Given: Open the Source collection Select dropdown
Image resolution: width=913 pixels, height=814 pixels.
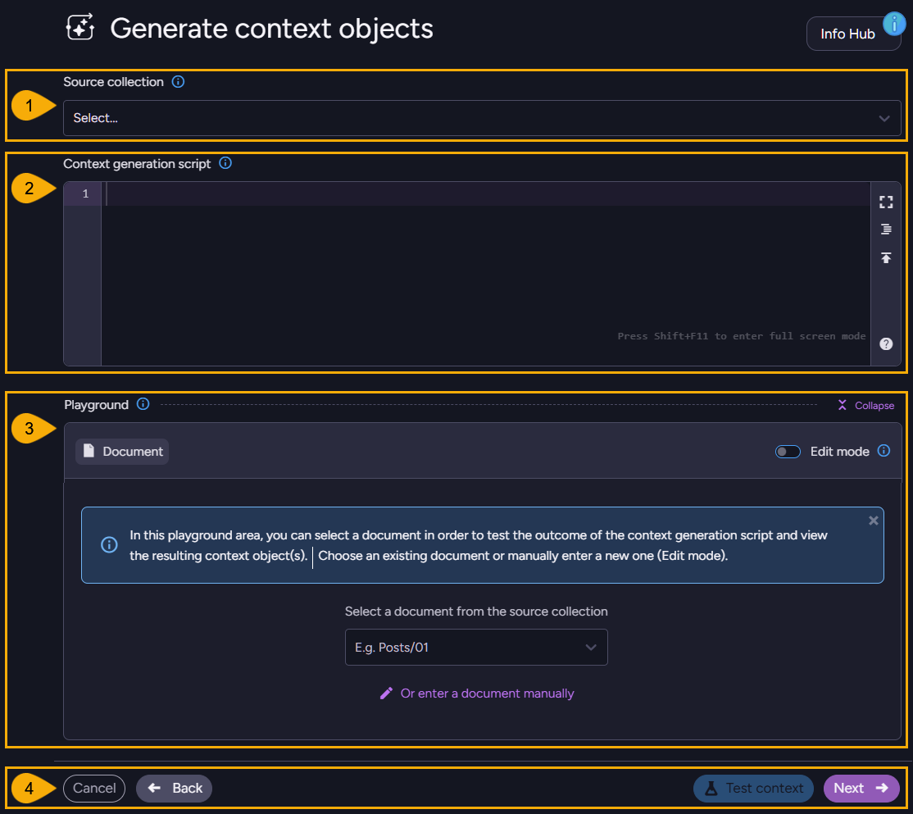Looking at the screenshot, I should click(482, 118).
